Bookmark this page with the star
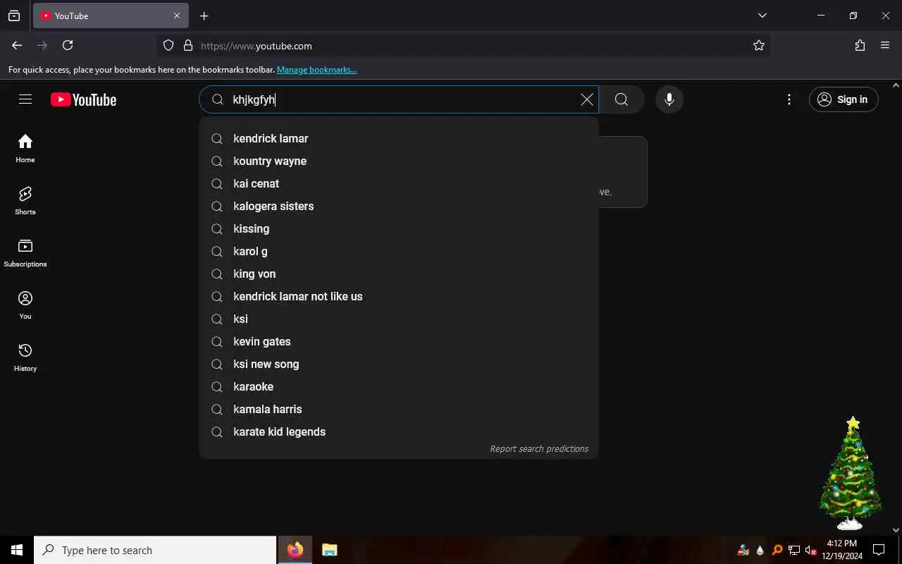902x564 pixels. tap(759, 45)
